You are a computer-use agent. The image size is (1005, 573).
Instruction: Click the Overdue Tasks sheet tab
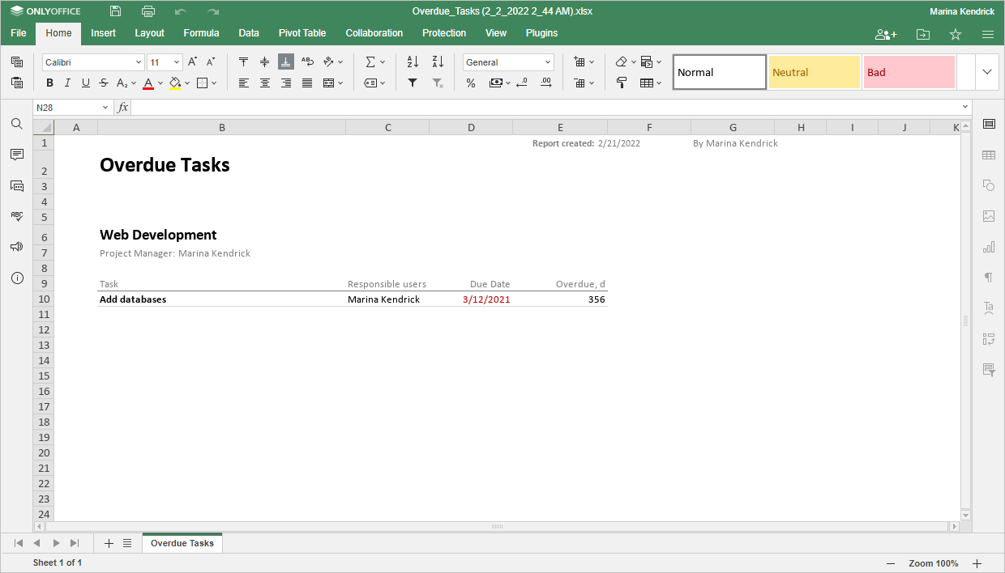[182, 543]
